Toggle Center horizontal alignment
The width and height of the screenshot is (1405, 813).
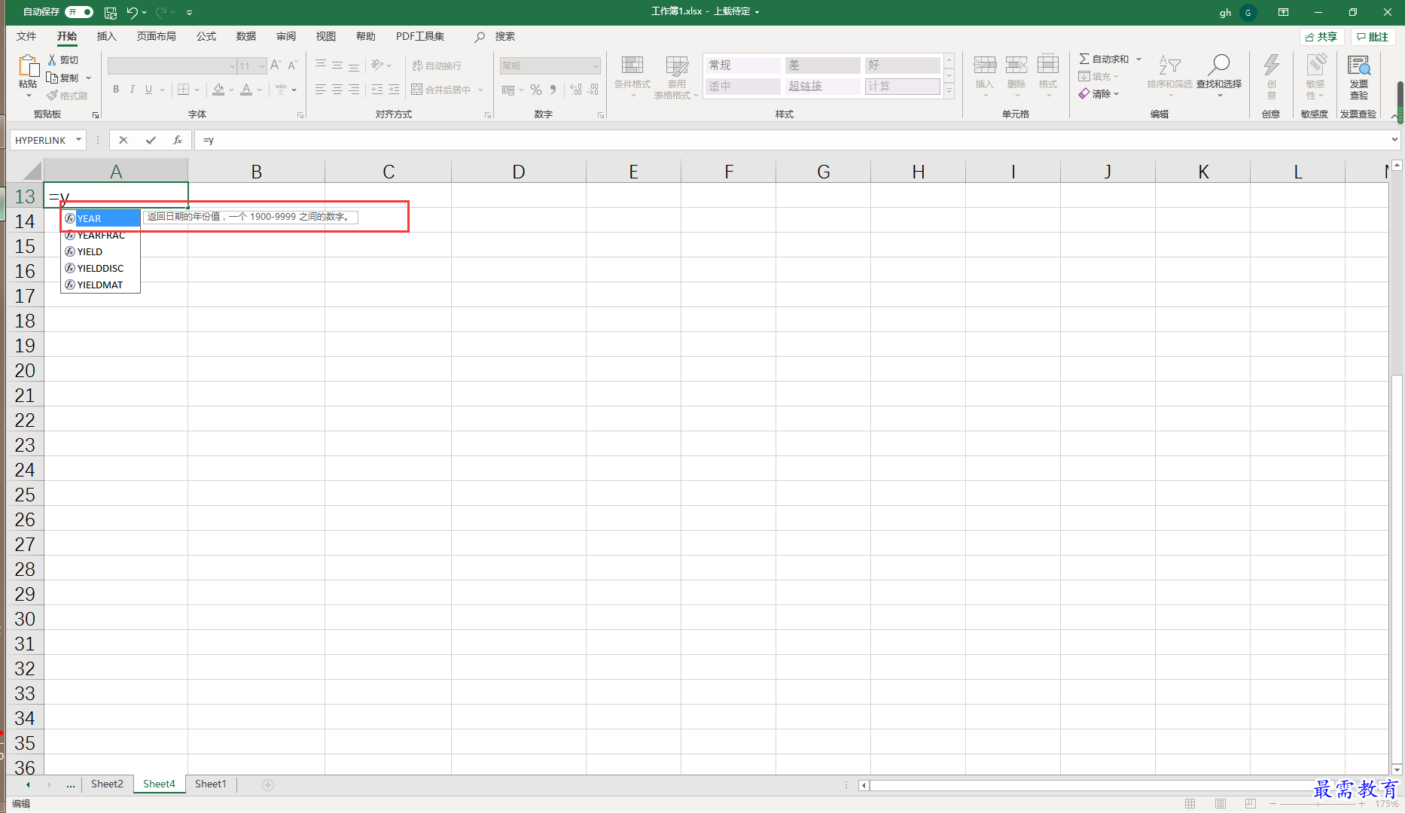337,90
